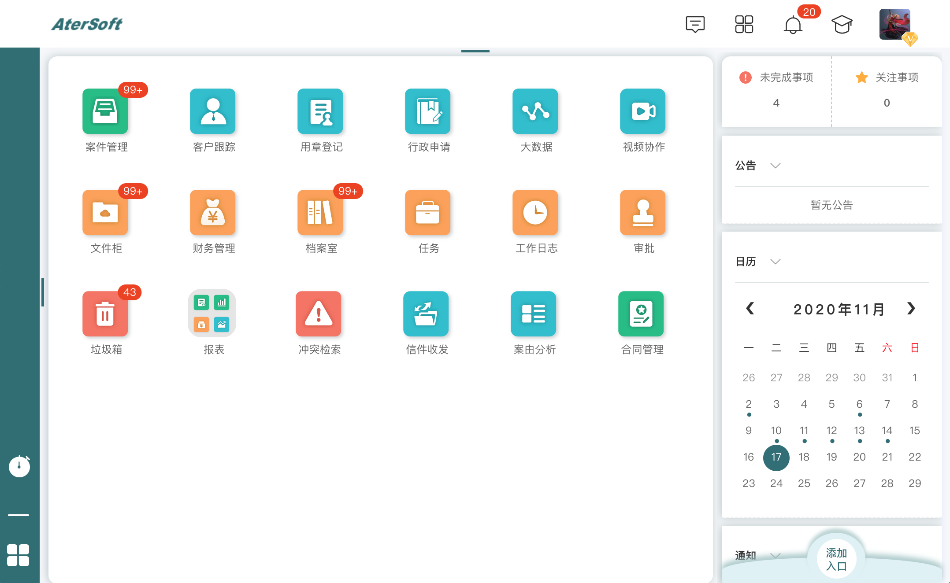Select November 10 on the calendar
The image size is (950, 583).
coord(776,430)
